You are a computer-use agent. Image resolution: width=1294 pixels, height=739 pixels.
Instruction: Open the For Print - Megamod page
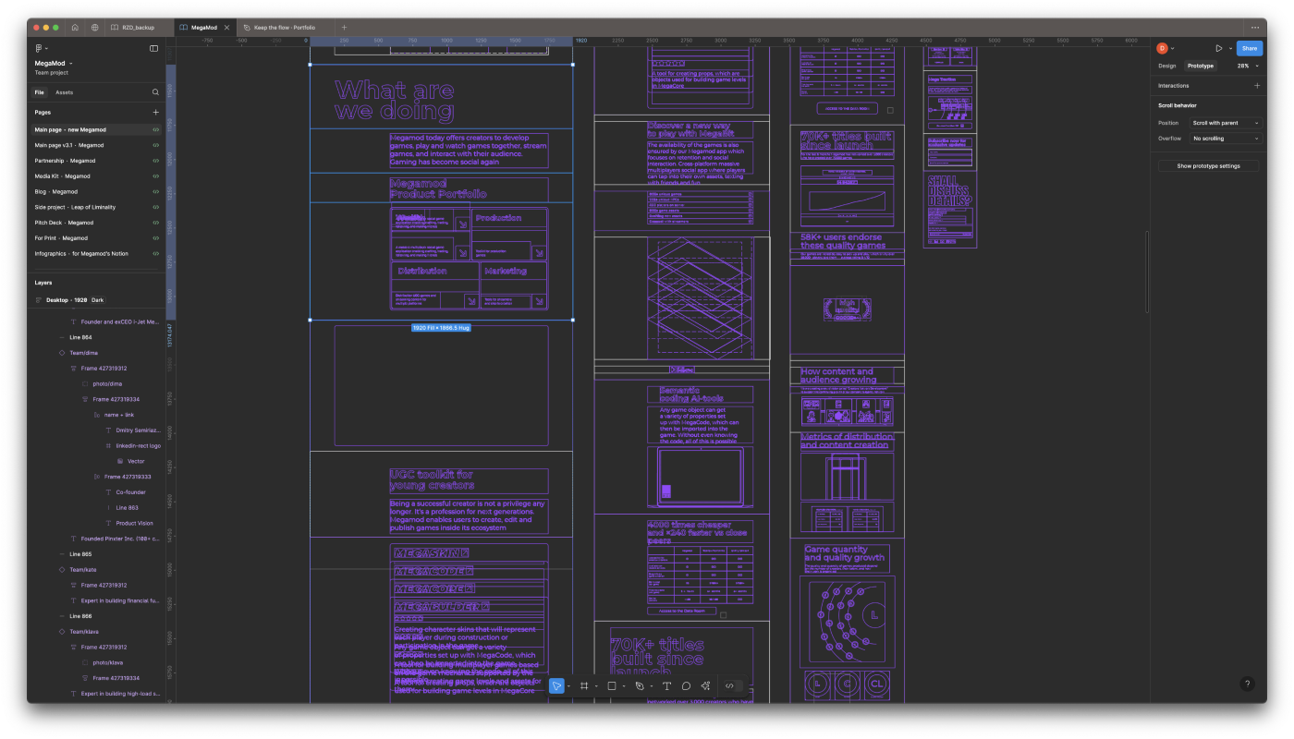point(96,238)
